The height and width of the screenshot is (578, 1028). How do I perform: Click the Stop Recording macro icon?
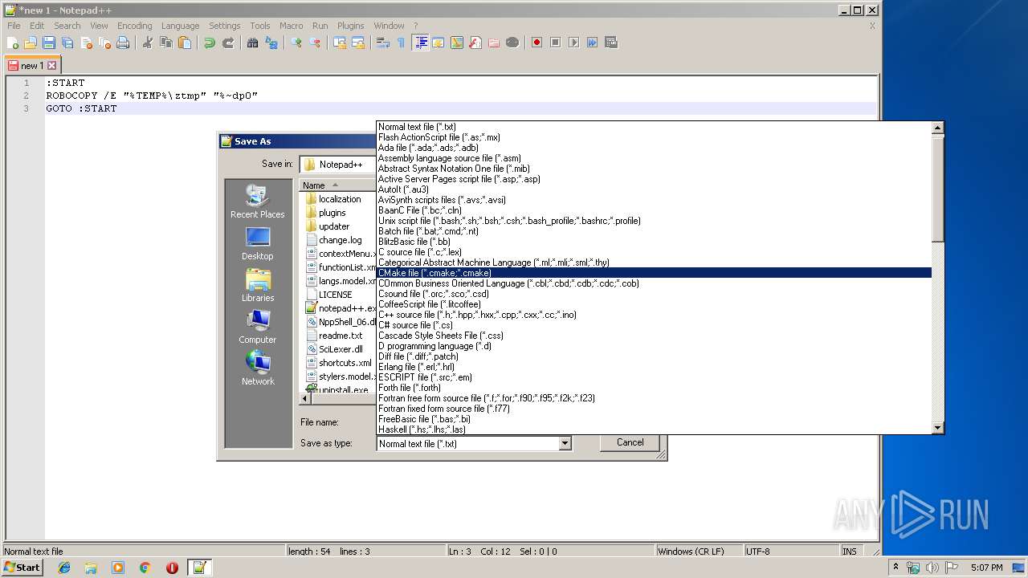[x=555, y=43]
